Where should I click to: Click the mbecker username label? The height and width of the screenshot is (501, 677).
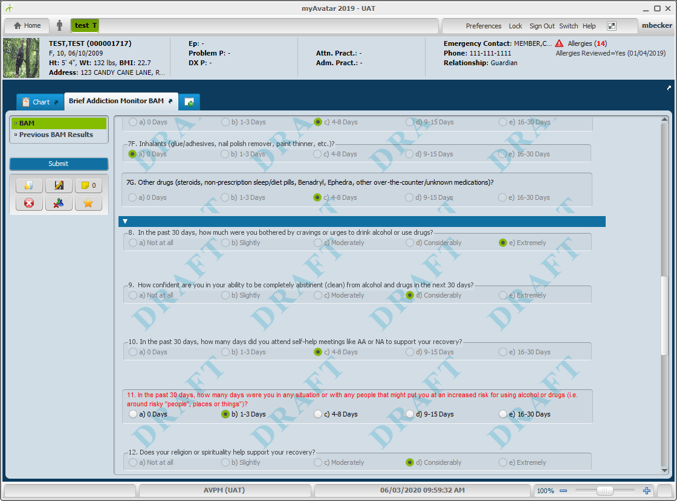tap(656, 25)
